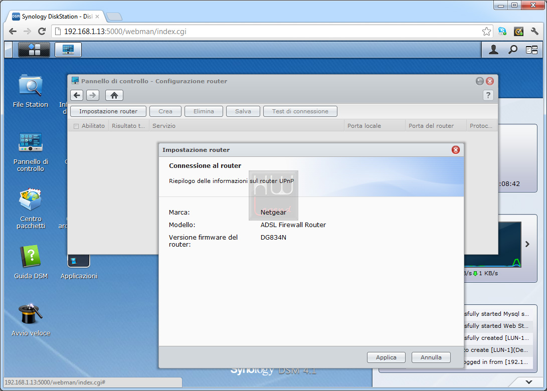The height and width of the screenshot is (391, 547).
Task: Click the Test di connessione button
Action: 300,111
